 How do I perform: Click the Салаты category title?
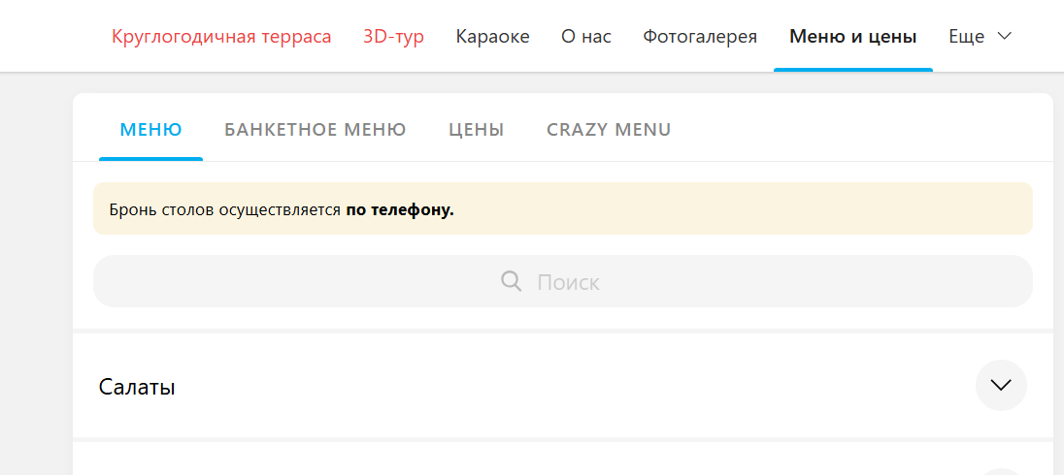pos(137,387)
